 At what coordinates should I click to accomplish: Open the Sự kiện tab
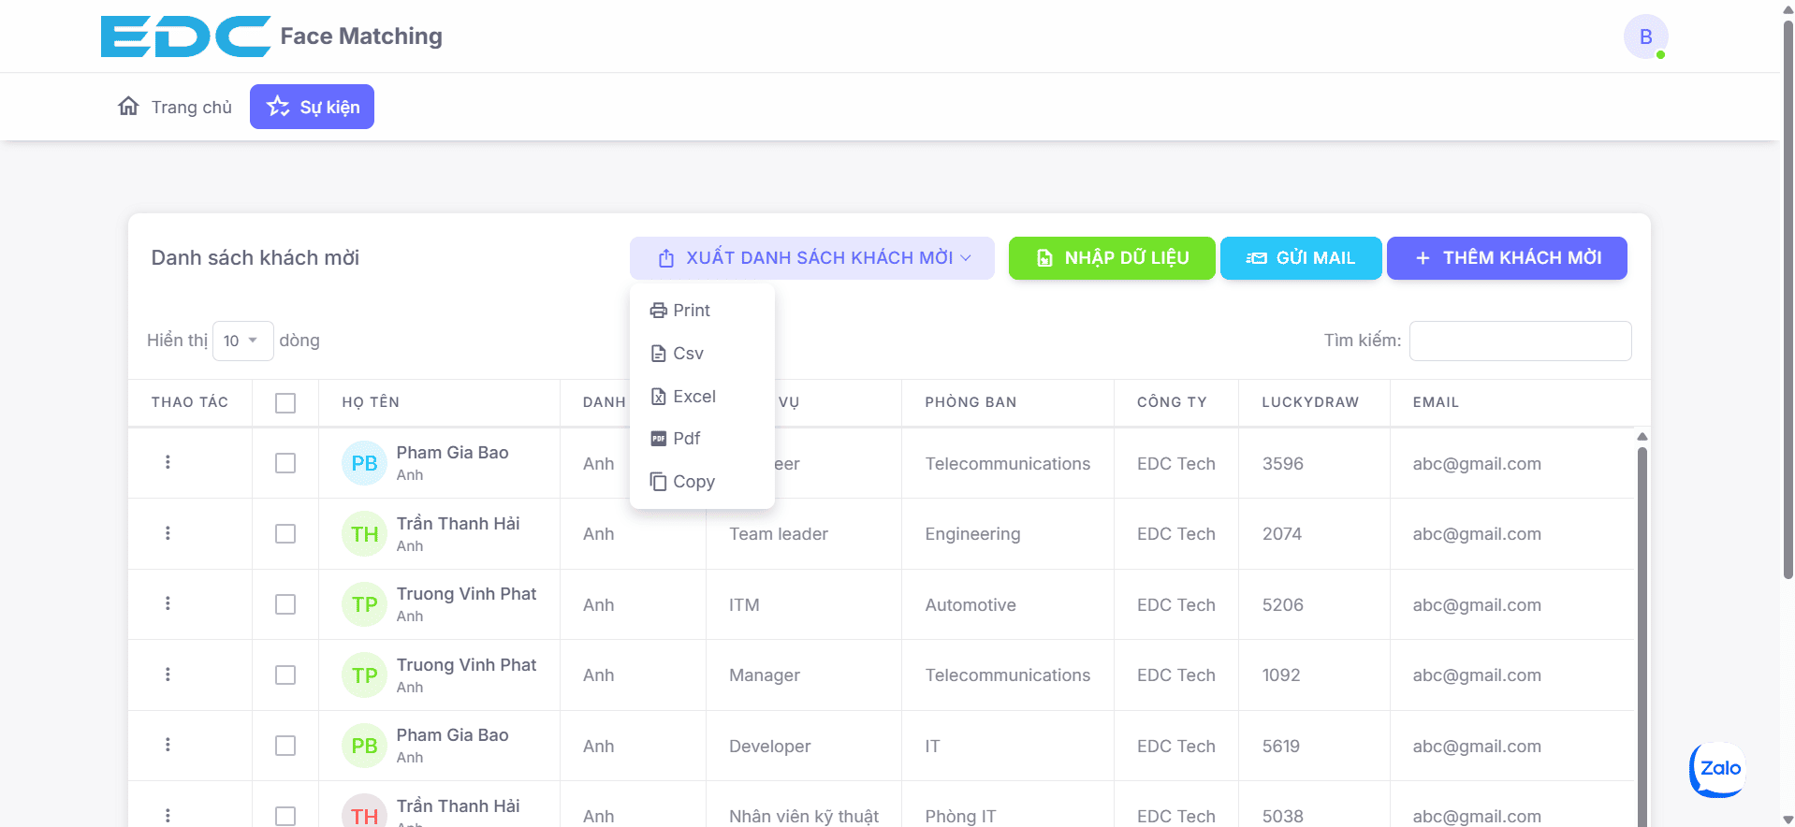tap(312, 107)
